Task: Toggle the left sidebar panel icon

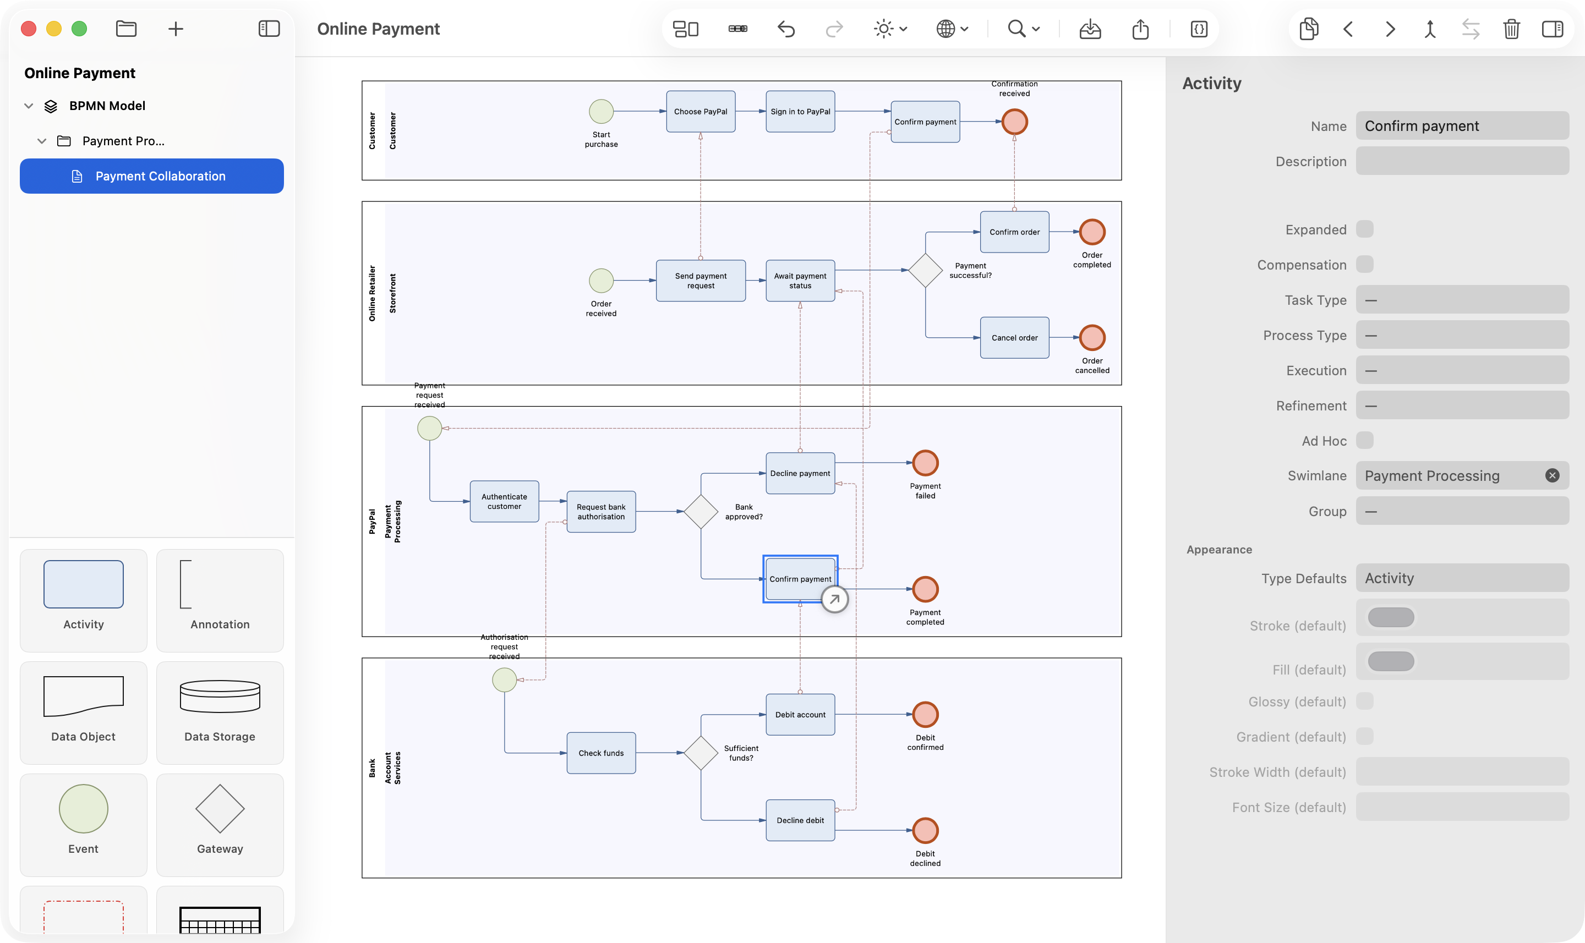Action: [269, 29]
